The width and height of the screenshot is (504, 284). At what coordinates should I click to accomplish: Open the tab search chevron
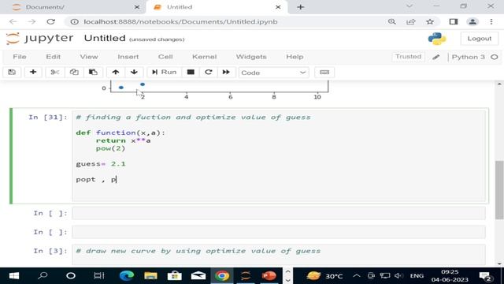pyautogui.click(x=409, y=6)
